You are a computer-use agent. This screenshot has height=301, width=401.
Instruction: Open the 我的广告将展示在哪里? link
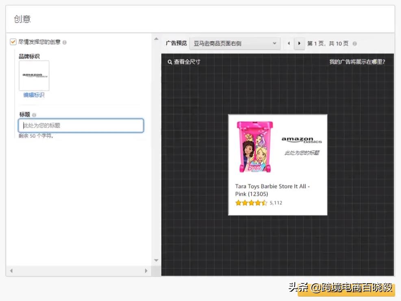[x=357, y=62]
